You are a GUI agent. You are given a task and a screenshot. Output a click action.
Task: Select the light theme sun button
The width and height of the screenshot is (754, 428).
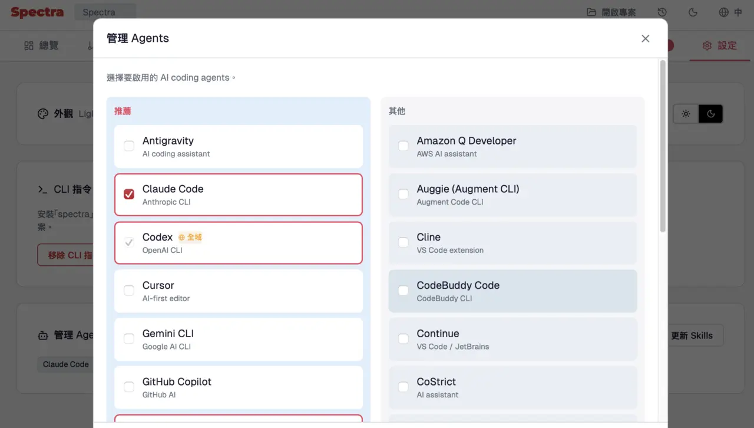click(686, 114)
